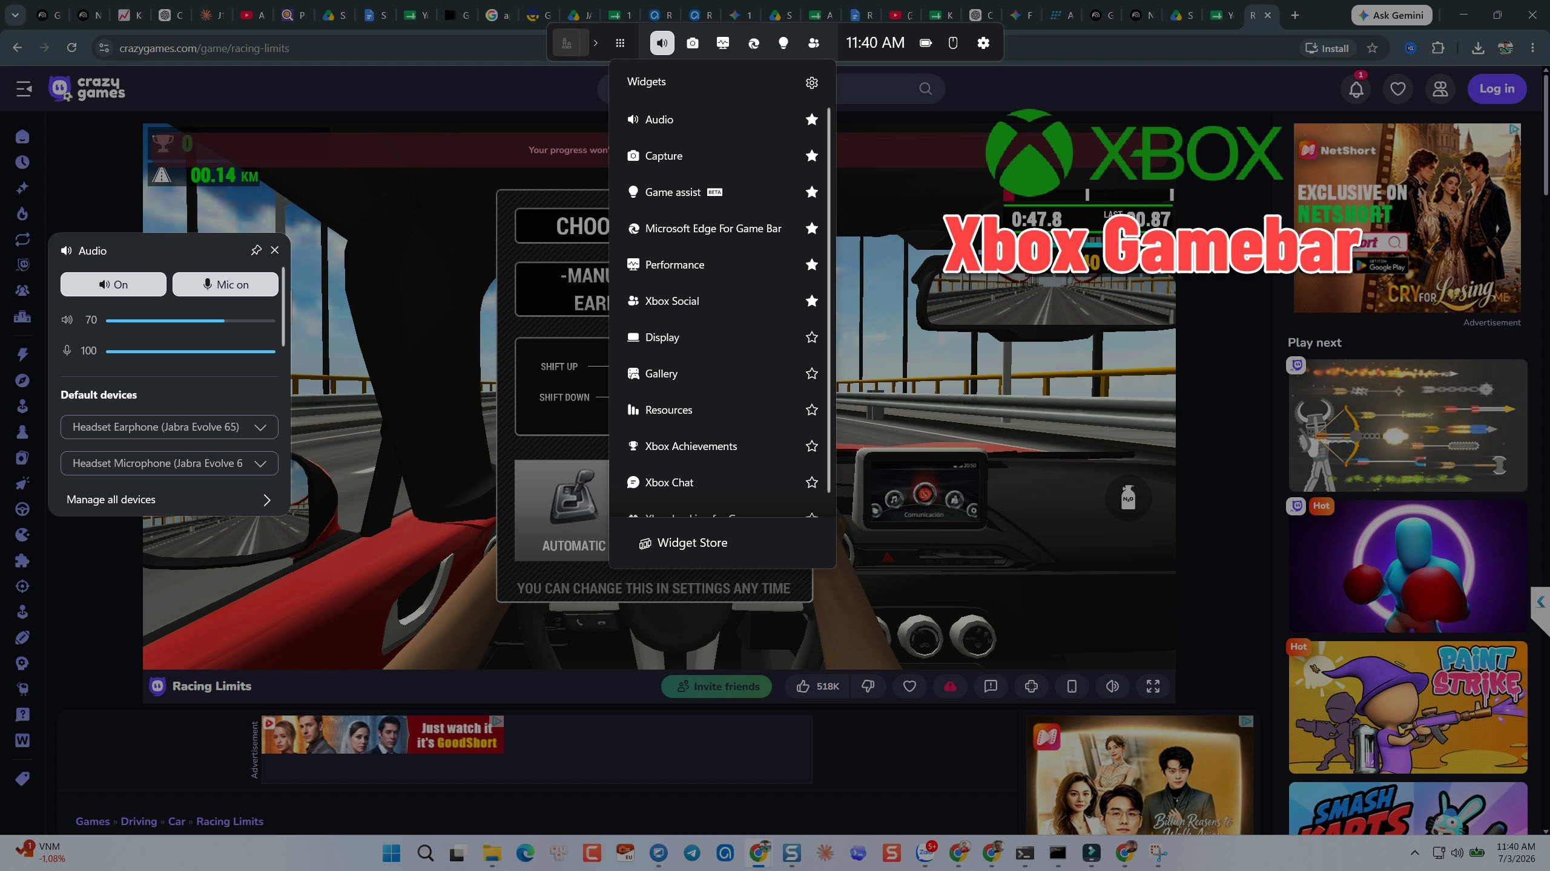Click Ask Gemini button in browser
Image resolution: width=1550 pixels, height=871 pixels.
point(1391,15)
